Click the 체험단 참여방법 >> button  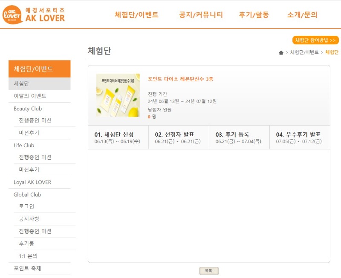(x=315, y=40)
